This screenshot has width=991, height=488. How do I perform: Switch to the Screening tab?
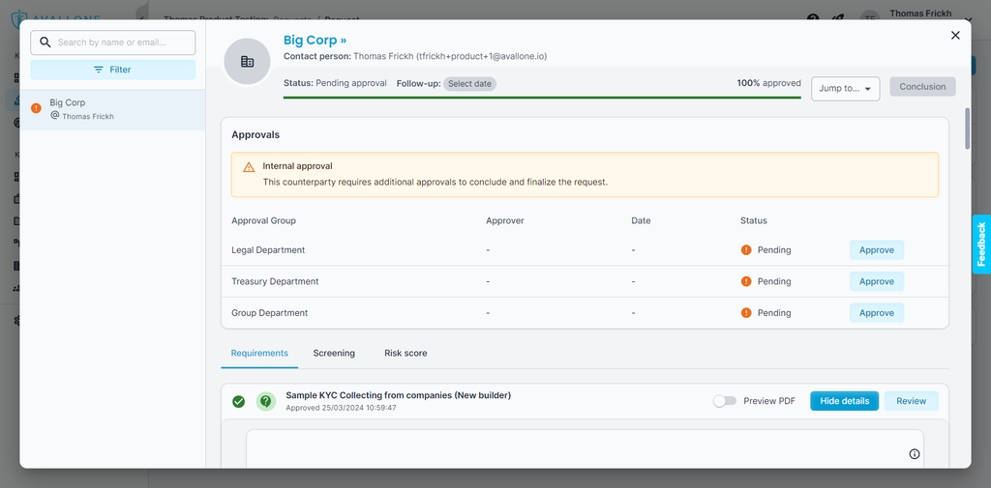tap(334, 354)
